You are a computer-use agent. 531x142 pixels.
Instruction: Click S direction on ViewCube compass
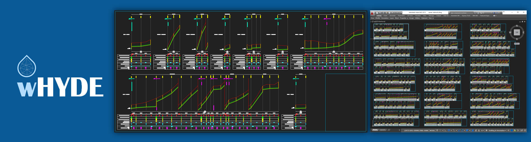click(517, 39)
